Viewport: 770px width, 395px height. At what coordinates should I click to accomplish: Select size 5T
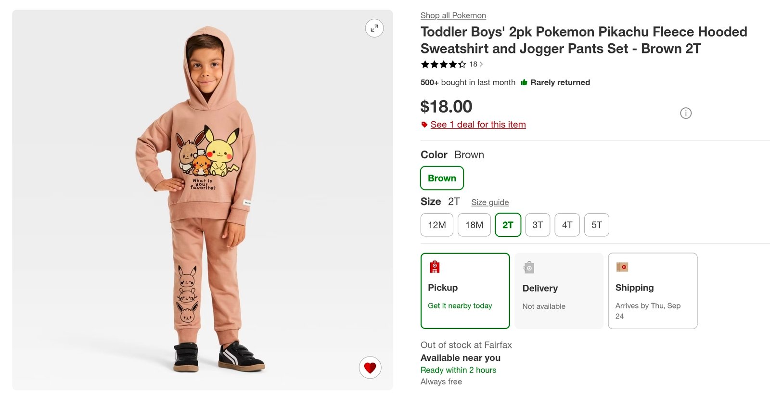[x=597, y=225]
